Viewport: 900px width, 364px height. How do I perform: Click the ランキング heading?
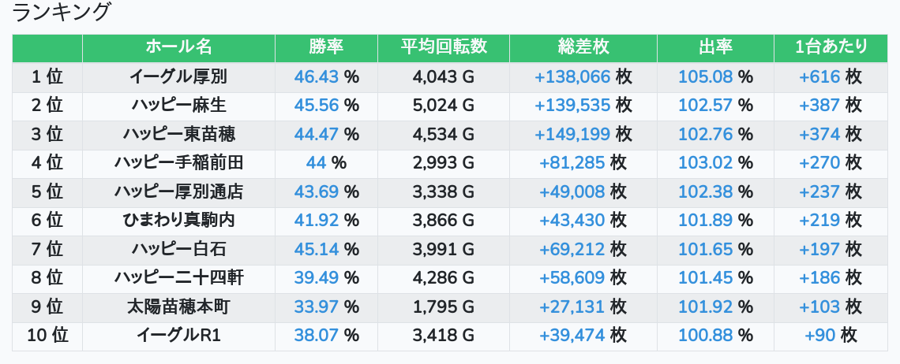tap(62, 13)
